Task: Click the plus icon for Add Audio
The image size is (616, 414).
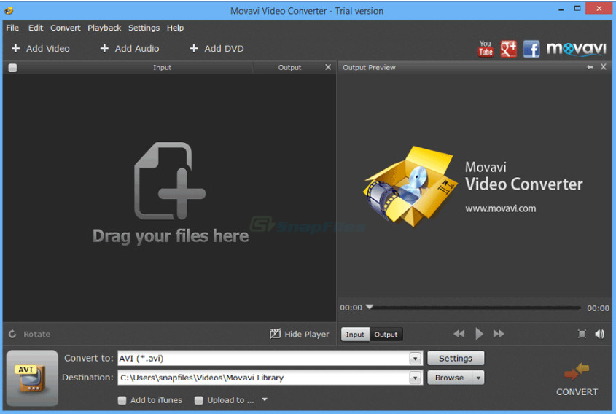Action: click(x=104, y=48)
